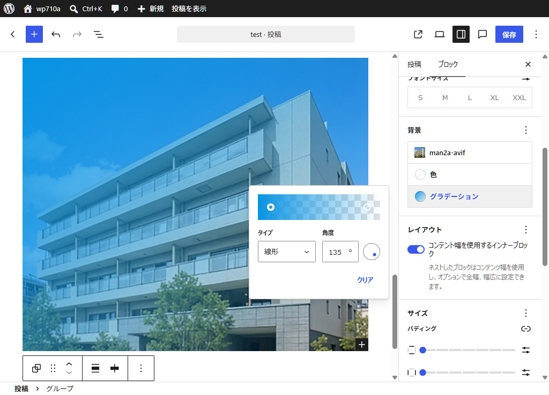Viewport: 549px width, 395px height.
Task: Select the left gradient control point
Action: tap(271, 207)
